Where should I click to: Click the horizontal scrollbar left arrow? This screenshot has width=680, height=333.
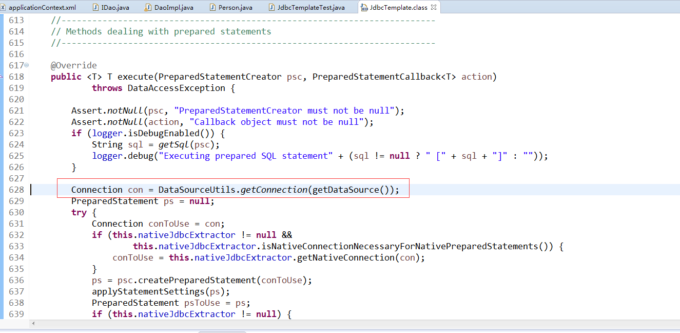(x=34, y=324)
